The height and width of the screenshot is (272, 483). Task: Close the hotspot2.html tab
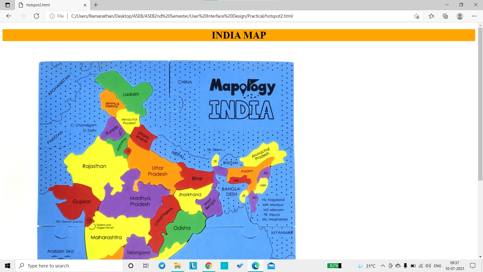(85, 5)
